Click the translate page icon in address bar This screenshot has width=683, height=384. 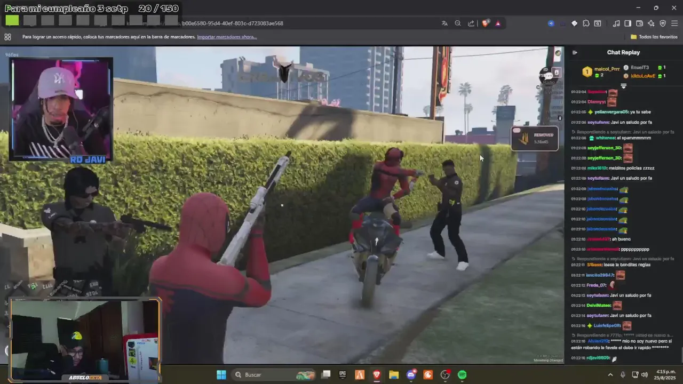coord(444,23)
